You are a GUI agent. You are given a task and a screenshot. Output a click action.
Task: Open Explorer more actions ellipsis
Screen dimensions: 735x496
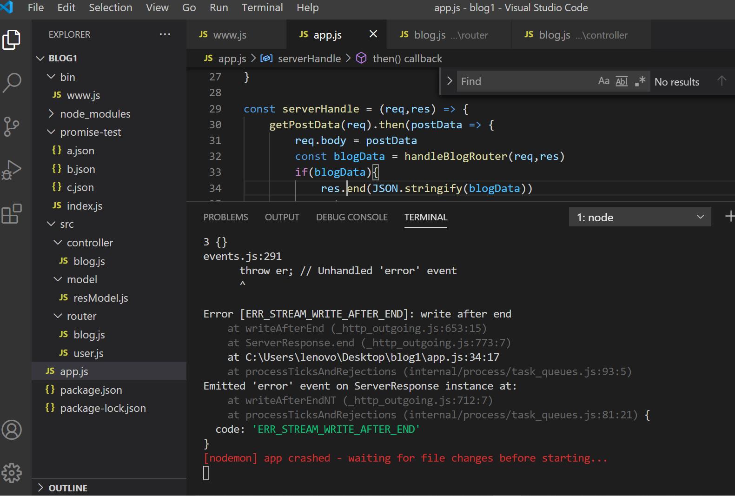click(165, 34)
